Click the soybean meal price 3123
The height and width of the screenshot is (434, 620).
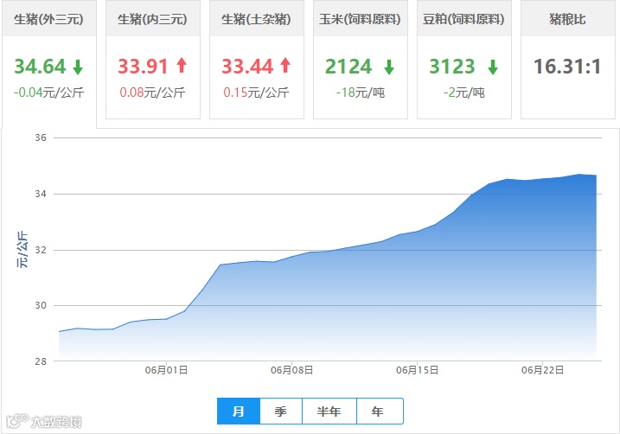tap(452, 67)
